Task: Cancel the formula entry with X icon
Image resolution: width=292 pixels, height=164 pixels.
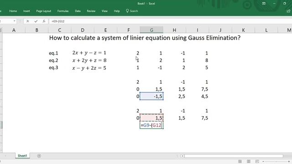Action: (x=27, y=21)
